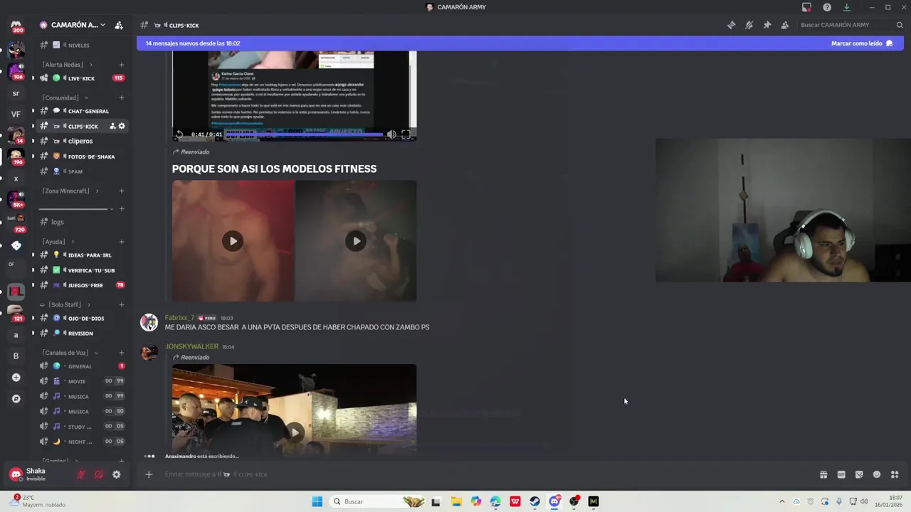Expand the Ayuda category
The width and height of the screenshot is (911, 512).
click(58, 242)
